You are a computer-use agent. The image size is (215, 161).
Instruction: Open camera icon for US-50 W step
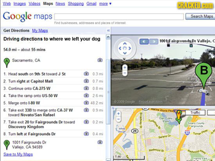pyautogui.click(x=86, y=96)
